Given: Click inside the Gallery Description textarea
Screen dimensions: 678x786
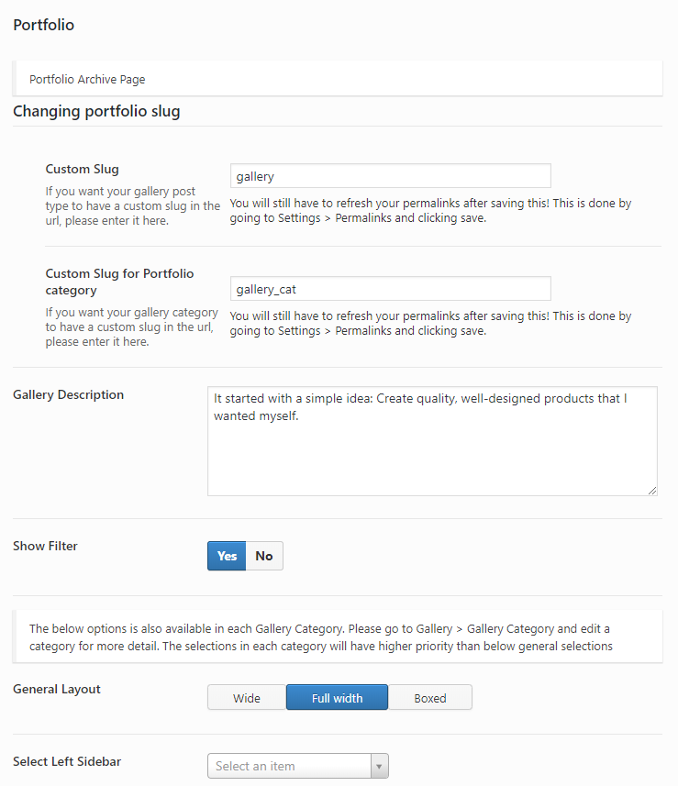Looking at the screenshot, I should click(x=432, y=441).
